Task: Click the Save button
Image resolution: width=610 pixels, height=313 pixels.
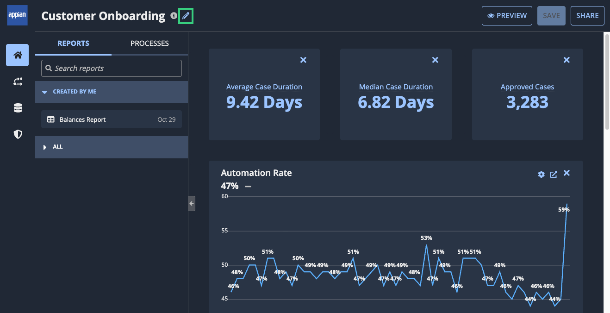Action: 551,16
